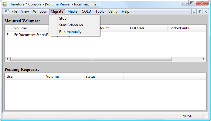Choose Stop from the Migrate menu

[74, 18]
